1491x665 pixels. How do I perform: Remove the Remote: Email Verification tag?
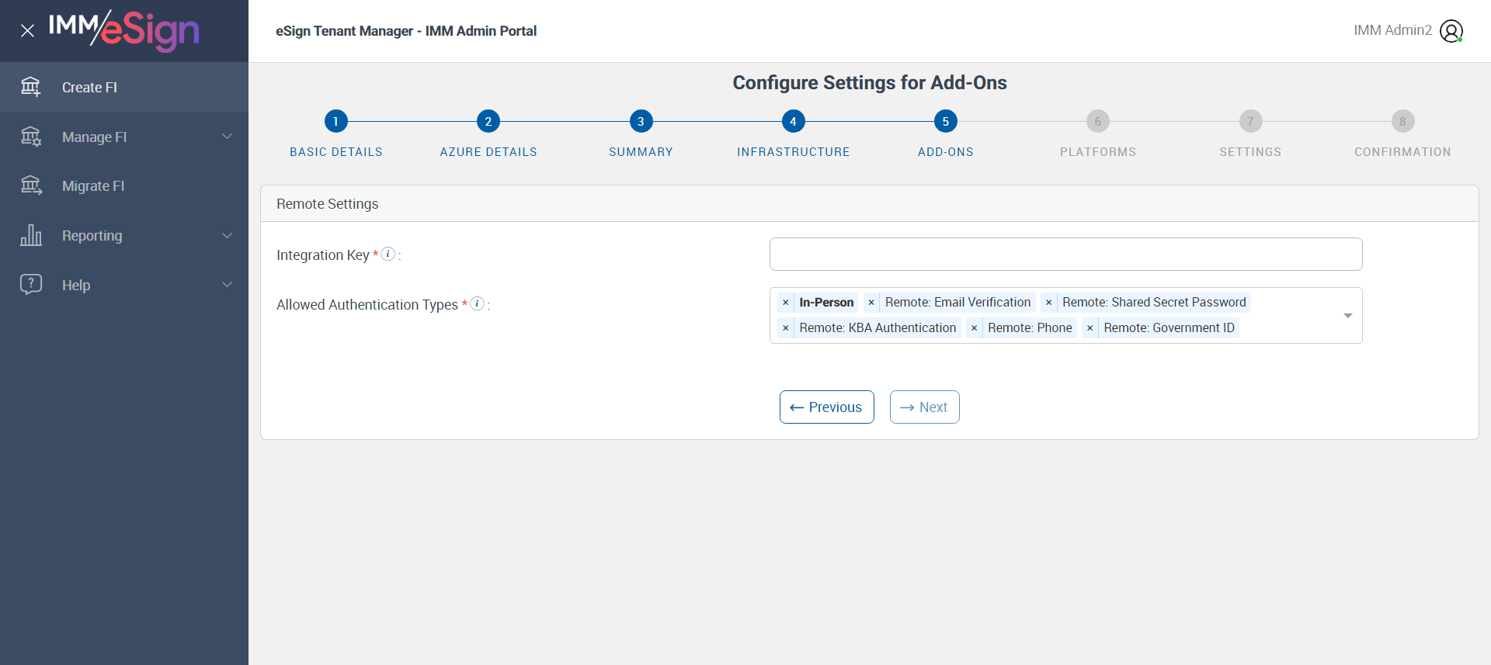click(x=871, y=303)
